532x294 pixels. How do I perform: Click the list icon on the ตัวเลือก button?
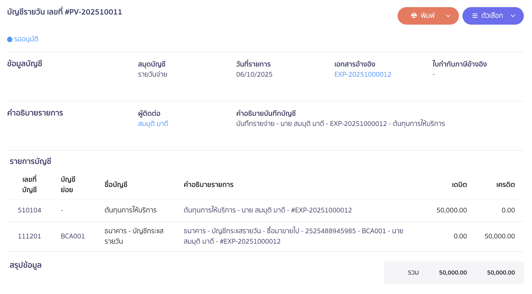click(x=475, y=16)
